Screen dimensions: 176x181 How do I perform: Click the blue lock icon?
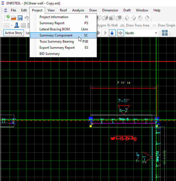pyautogui.click(x=112, y=33)
